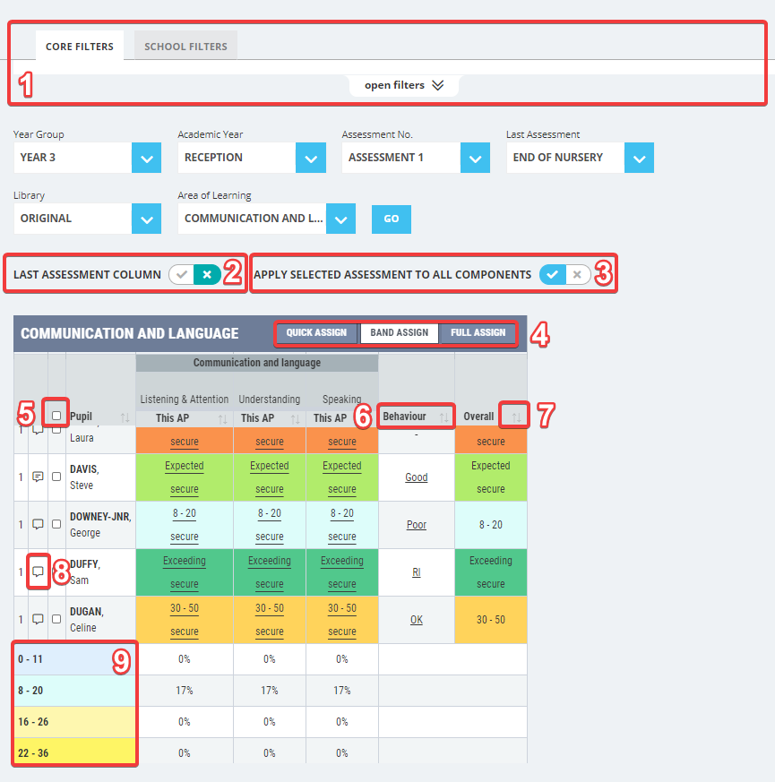Open comment icon for DUFFY, Sam
Screen dimensions: 775x782
tap(38, 571)
